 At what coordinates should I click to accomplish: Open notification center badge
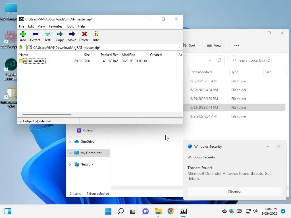pyautogui.click(x=283, y=211)
